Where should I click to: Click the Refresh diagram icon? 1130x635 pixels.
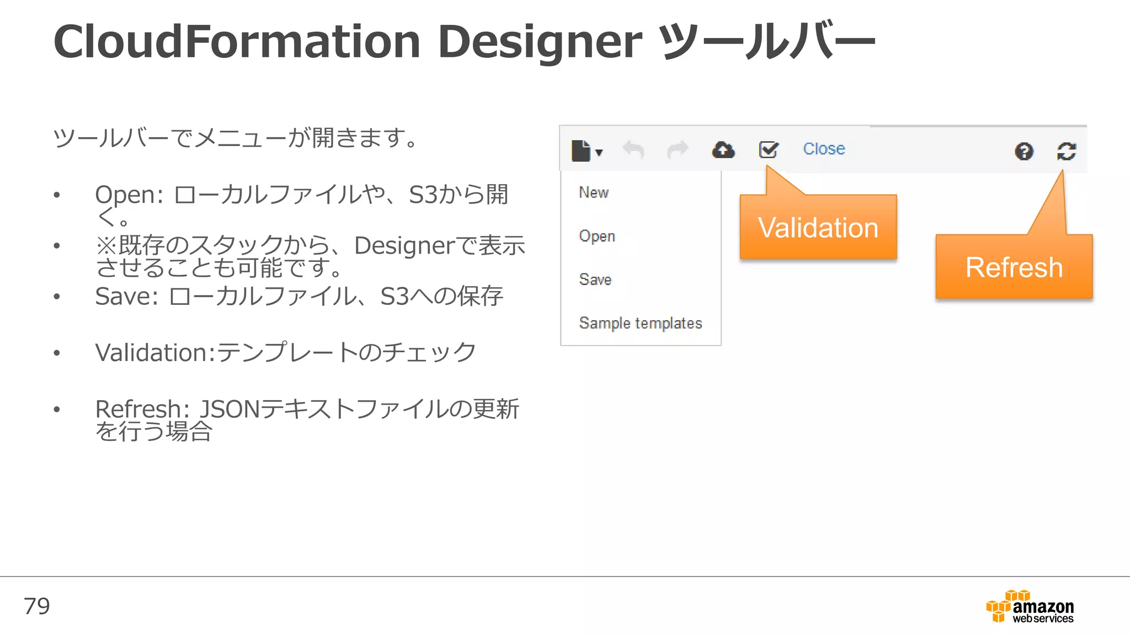pos(1067,151)
